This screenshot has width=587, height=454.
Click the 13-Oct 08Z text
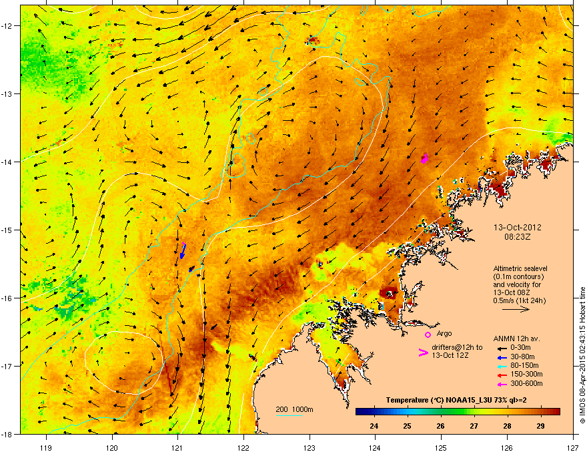pyautogui.click(x=511, y=292)
